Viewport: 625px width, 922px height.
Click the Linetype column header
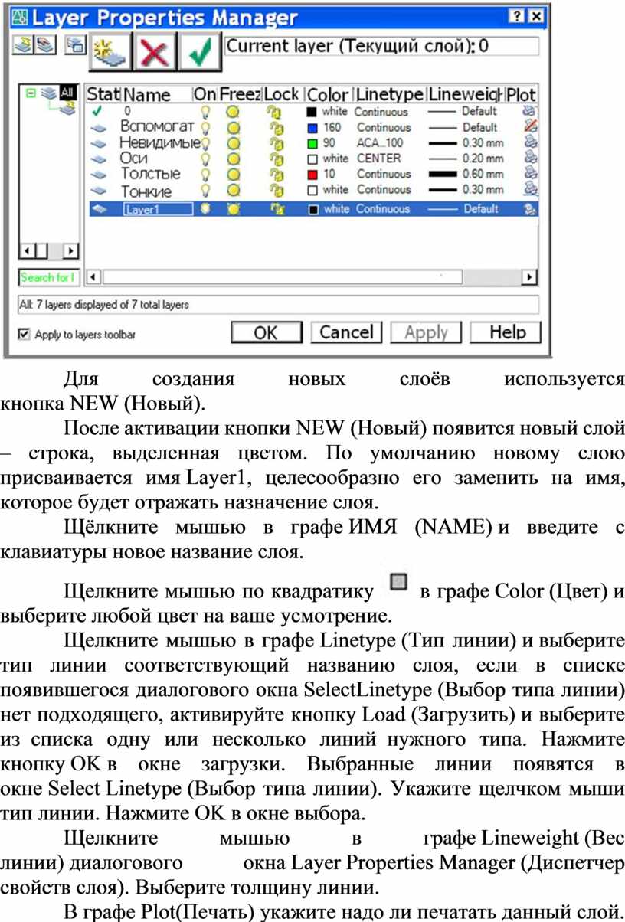[x=388, y=94]
